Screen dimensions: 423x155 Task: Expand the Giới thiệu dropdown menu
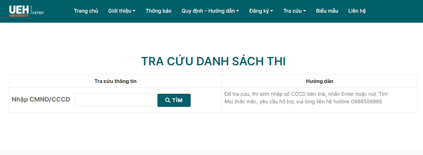(x=122, y=11)
